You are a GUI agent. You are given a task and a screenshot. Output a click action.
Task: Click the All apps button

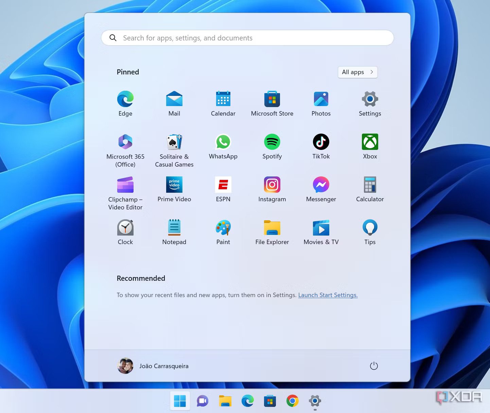358,72
